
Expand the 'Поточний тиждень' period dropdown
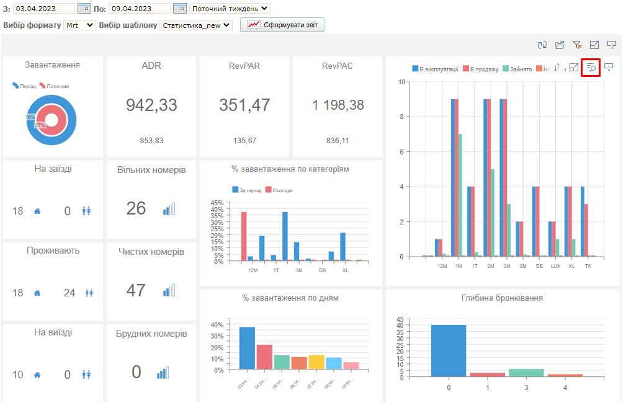click(230, 9)
